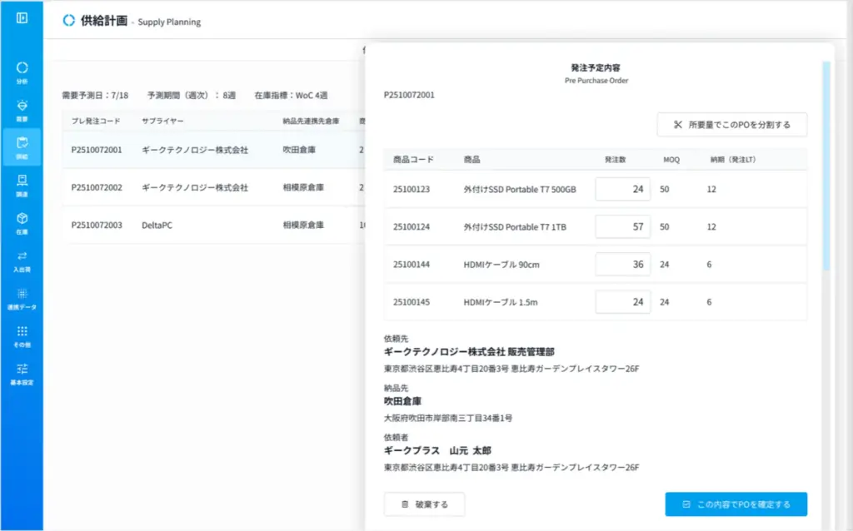Screen dimensions: 853x531
Task: Select the row P2510072002
Action: tap(214, 187)
